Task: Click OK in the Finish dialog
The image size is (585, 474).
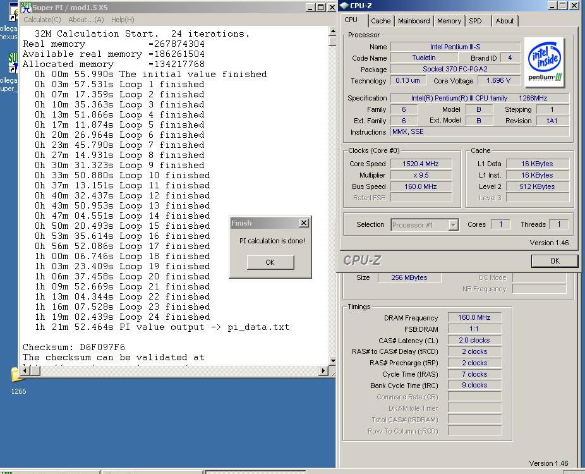Action: pyautogui.click(x=270, y=262)
